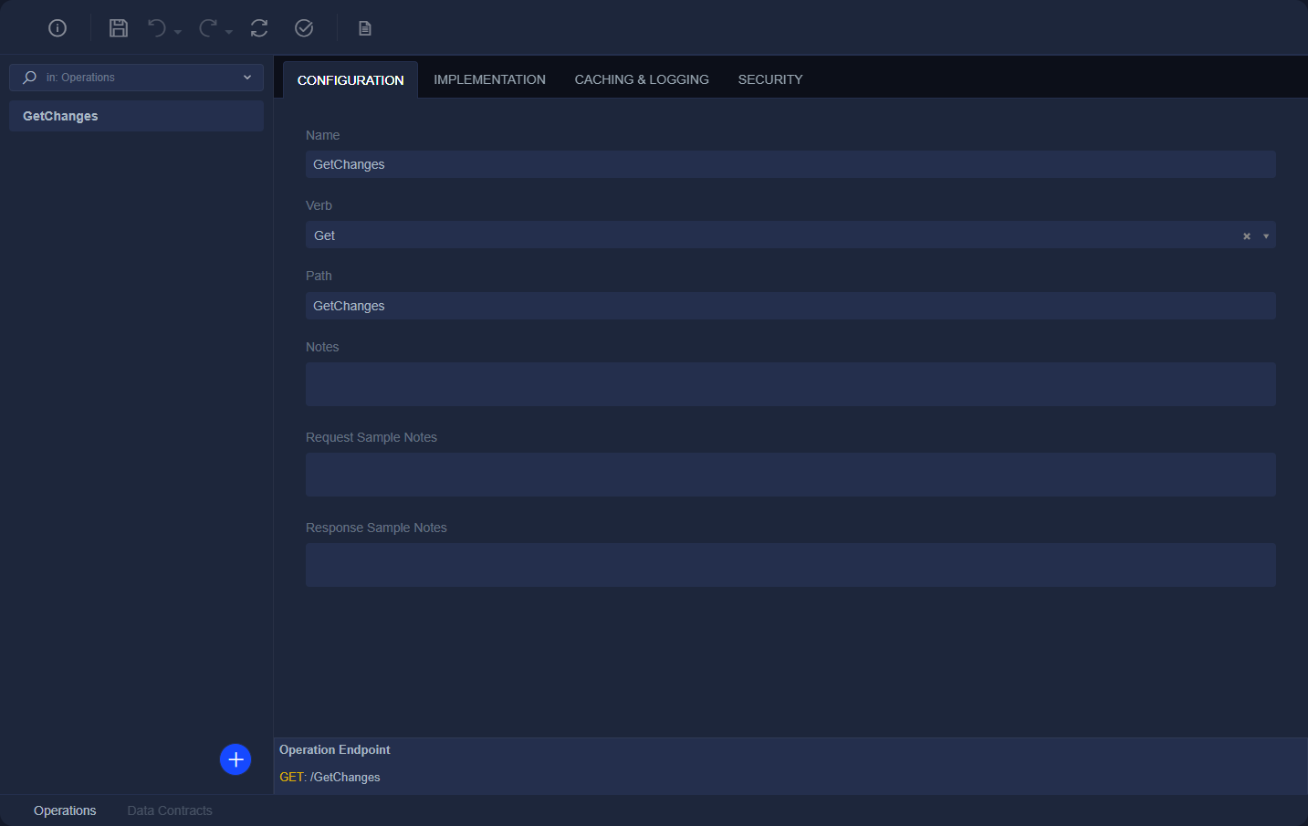
Task: Click the redo arrow icon
Action: (208, 28)
